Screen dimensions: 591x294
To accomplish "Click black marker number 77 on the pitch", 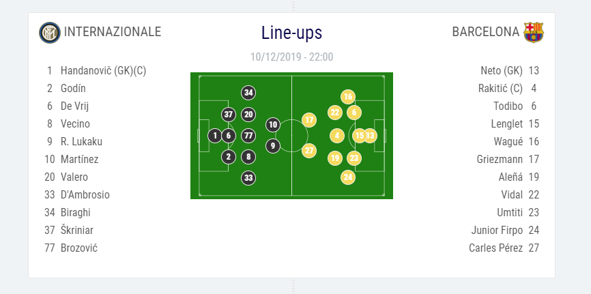I will point(248,136).
